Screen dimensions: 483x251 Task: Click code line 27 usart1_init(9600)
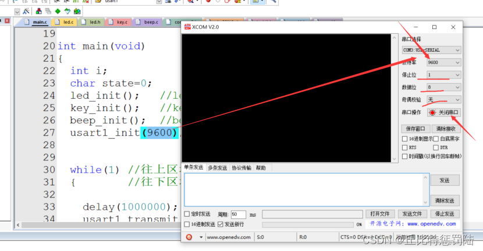pos(124,133)
